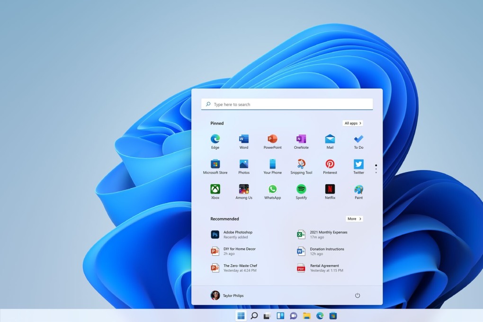Launch the Xbox app

215,188
